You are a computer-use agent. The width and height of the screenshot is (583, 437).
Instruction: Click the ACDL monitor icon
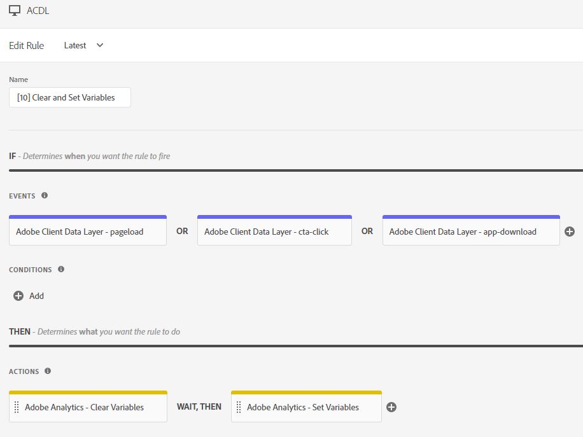15,11
